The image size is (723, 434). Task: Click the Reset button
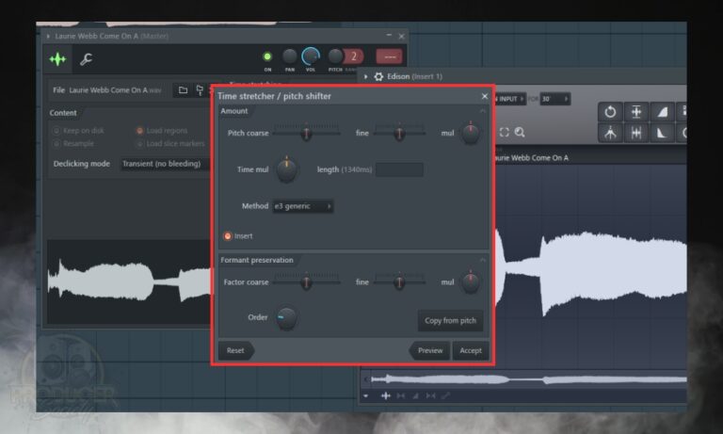coord(235,350)
